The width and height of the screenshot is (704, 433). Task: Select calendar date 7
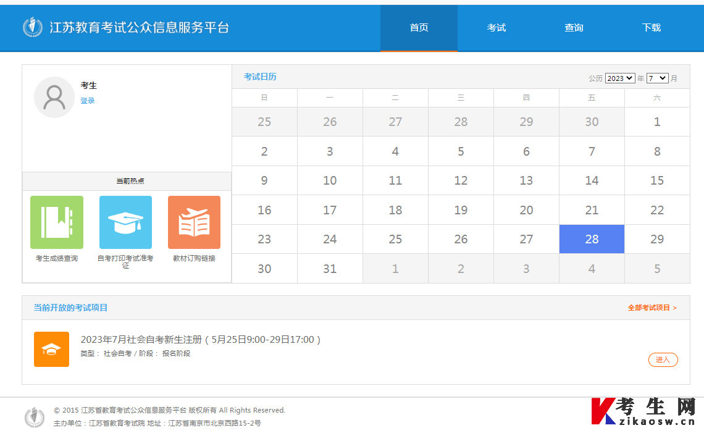(x=592, y=151)
